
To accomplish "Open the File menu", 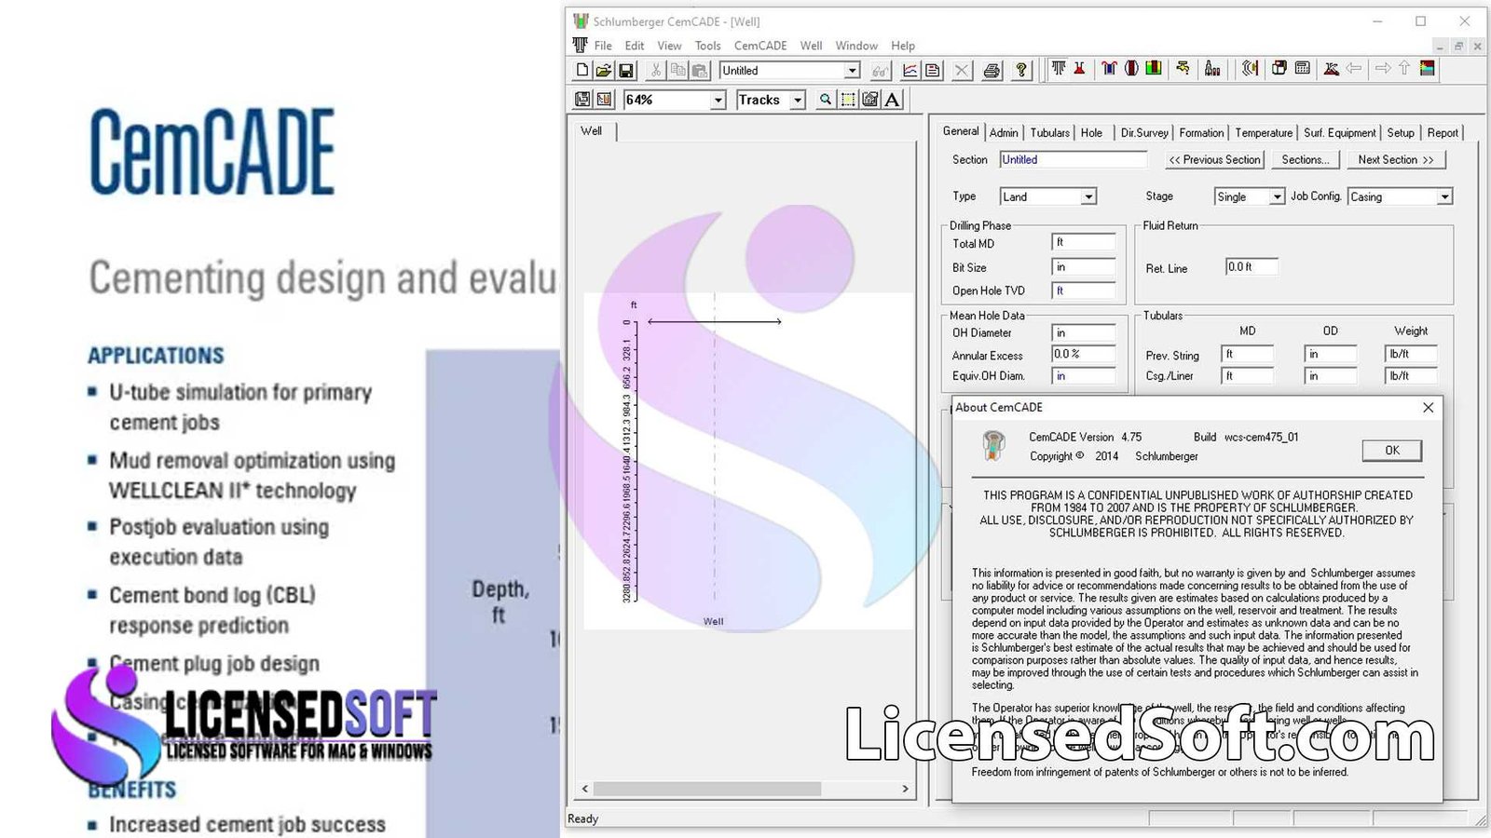I will [x=603, y=46].
